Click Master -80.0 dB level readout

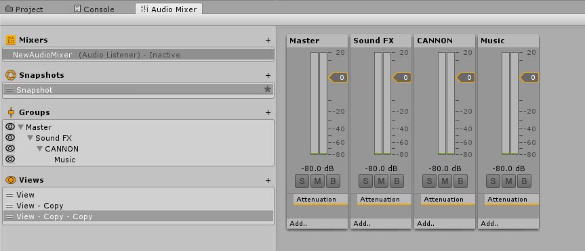point(317,168)
